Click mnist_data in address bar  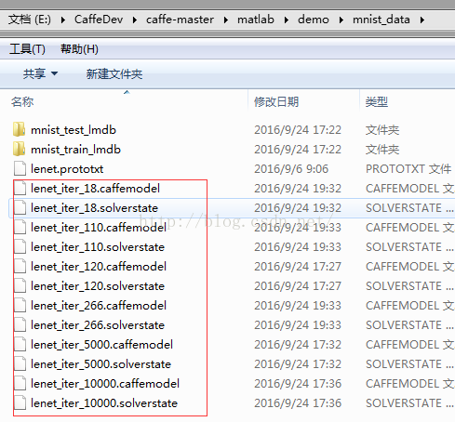381,20
